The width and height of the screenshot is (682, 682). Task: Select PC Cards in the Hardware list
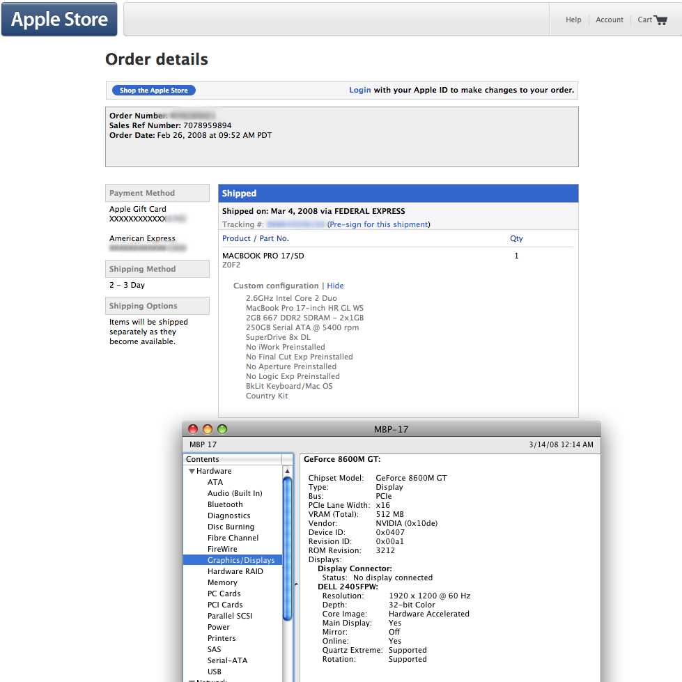pyautogui.click(x=224, y=594)
